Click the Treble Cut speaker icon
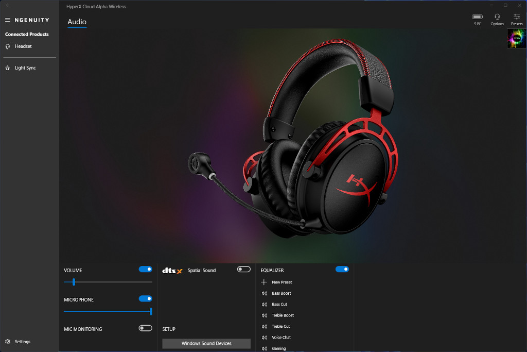527x352 pixels. coord(265,326)
